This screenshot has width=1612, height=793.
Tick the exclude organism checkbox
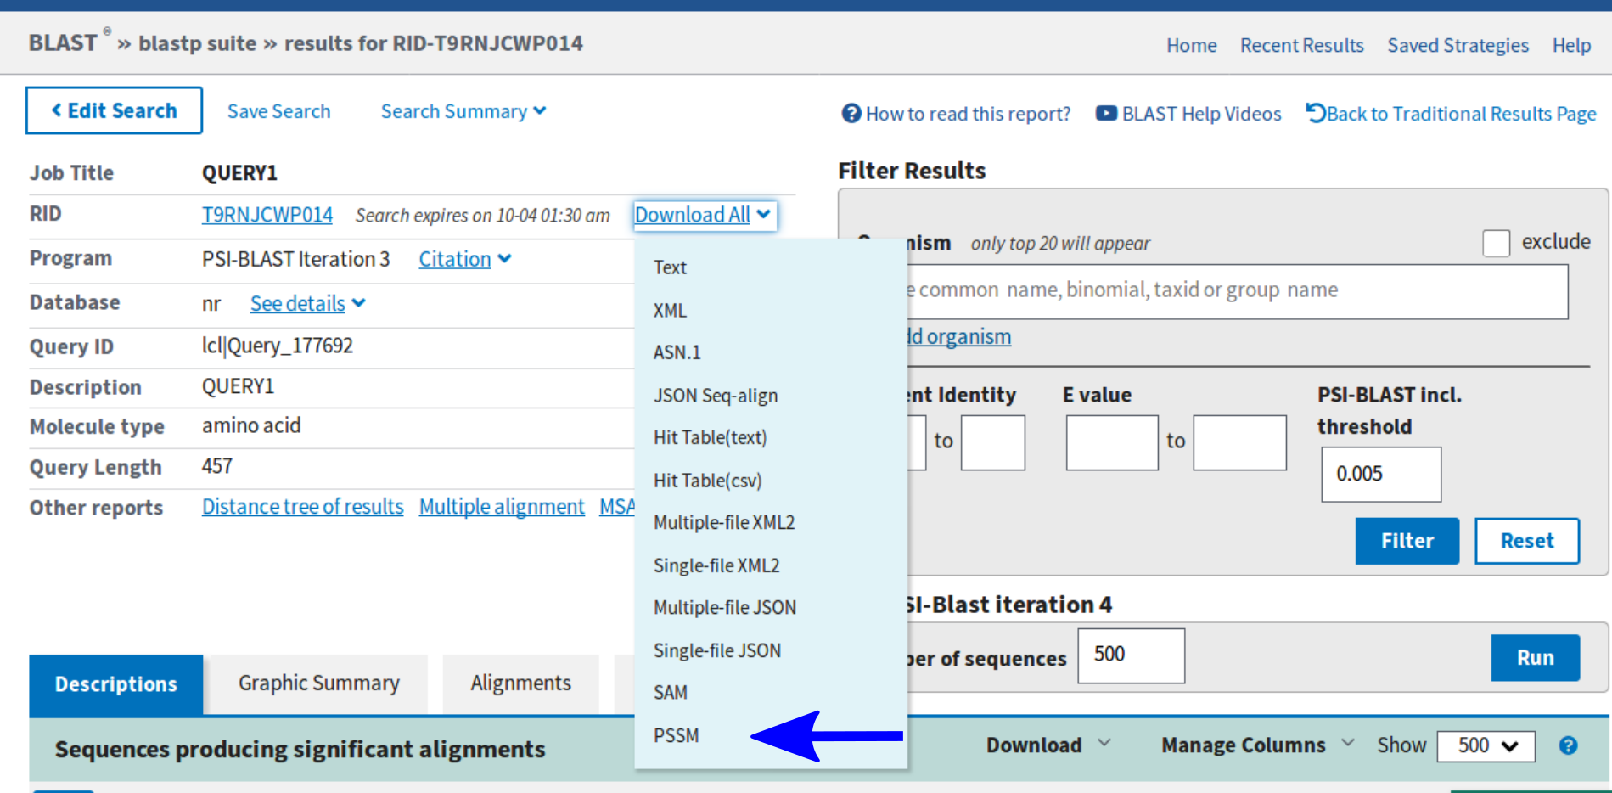1496,243
